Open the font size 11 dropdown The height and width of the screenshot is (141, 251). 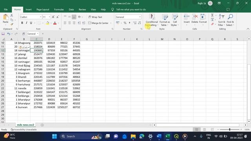(49, 17)
